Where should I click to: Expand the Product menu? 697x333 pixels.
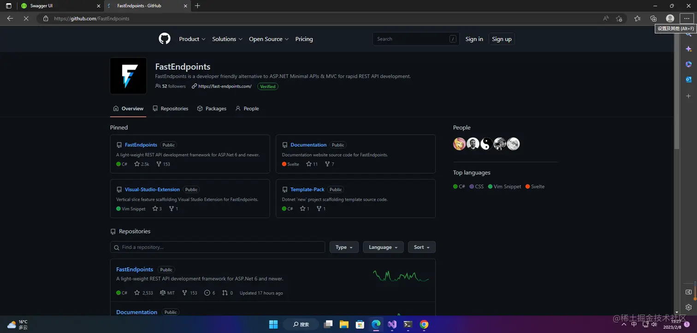[192, 39]
